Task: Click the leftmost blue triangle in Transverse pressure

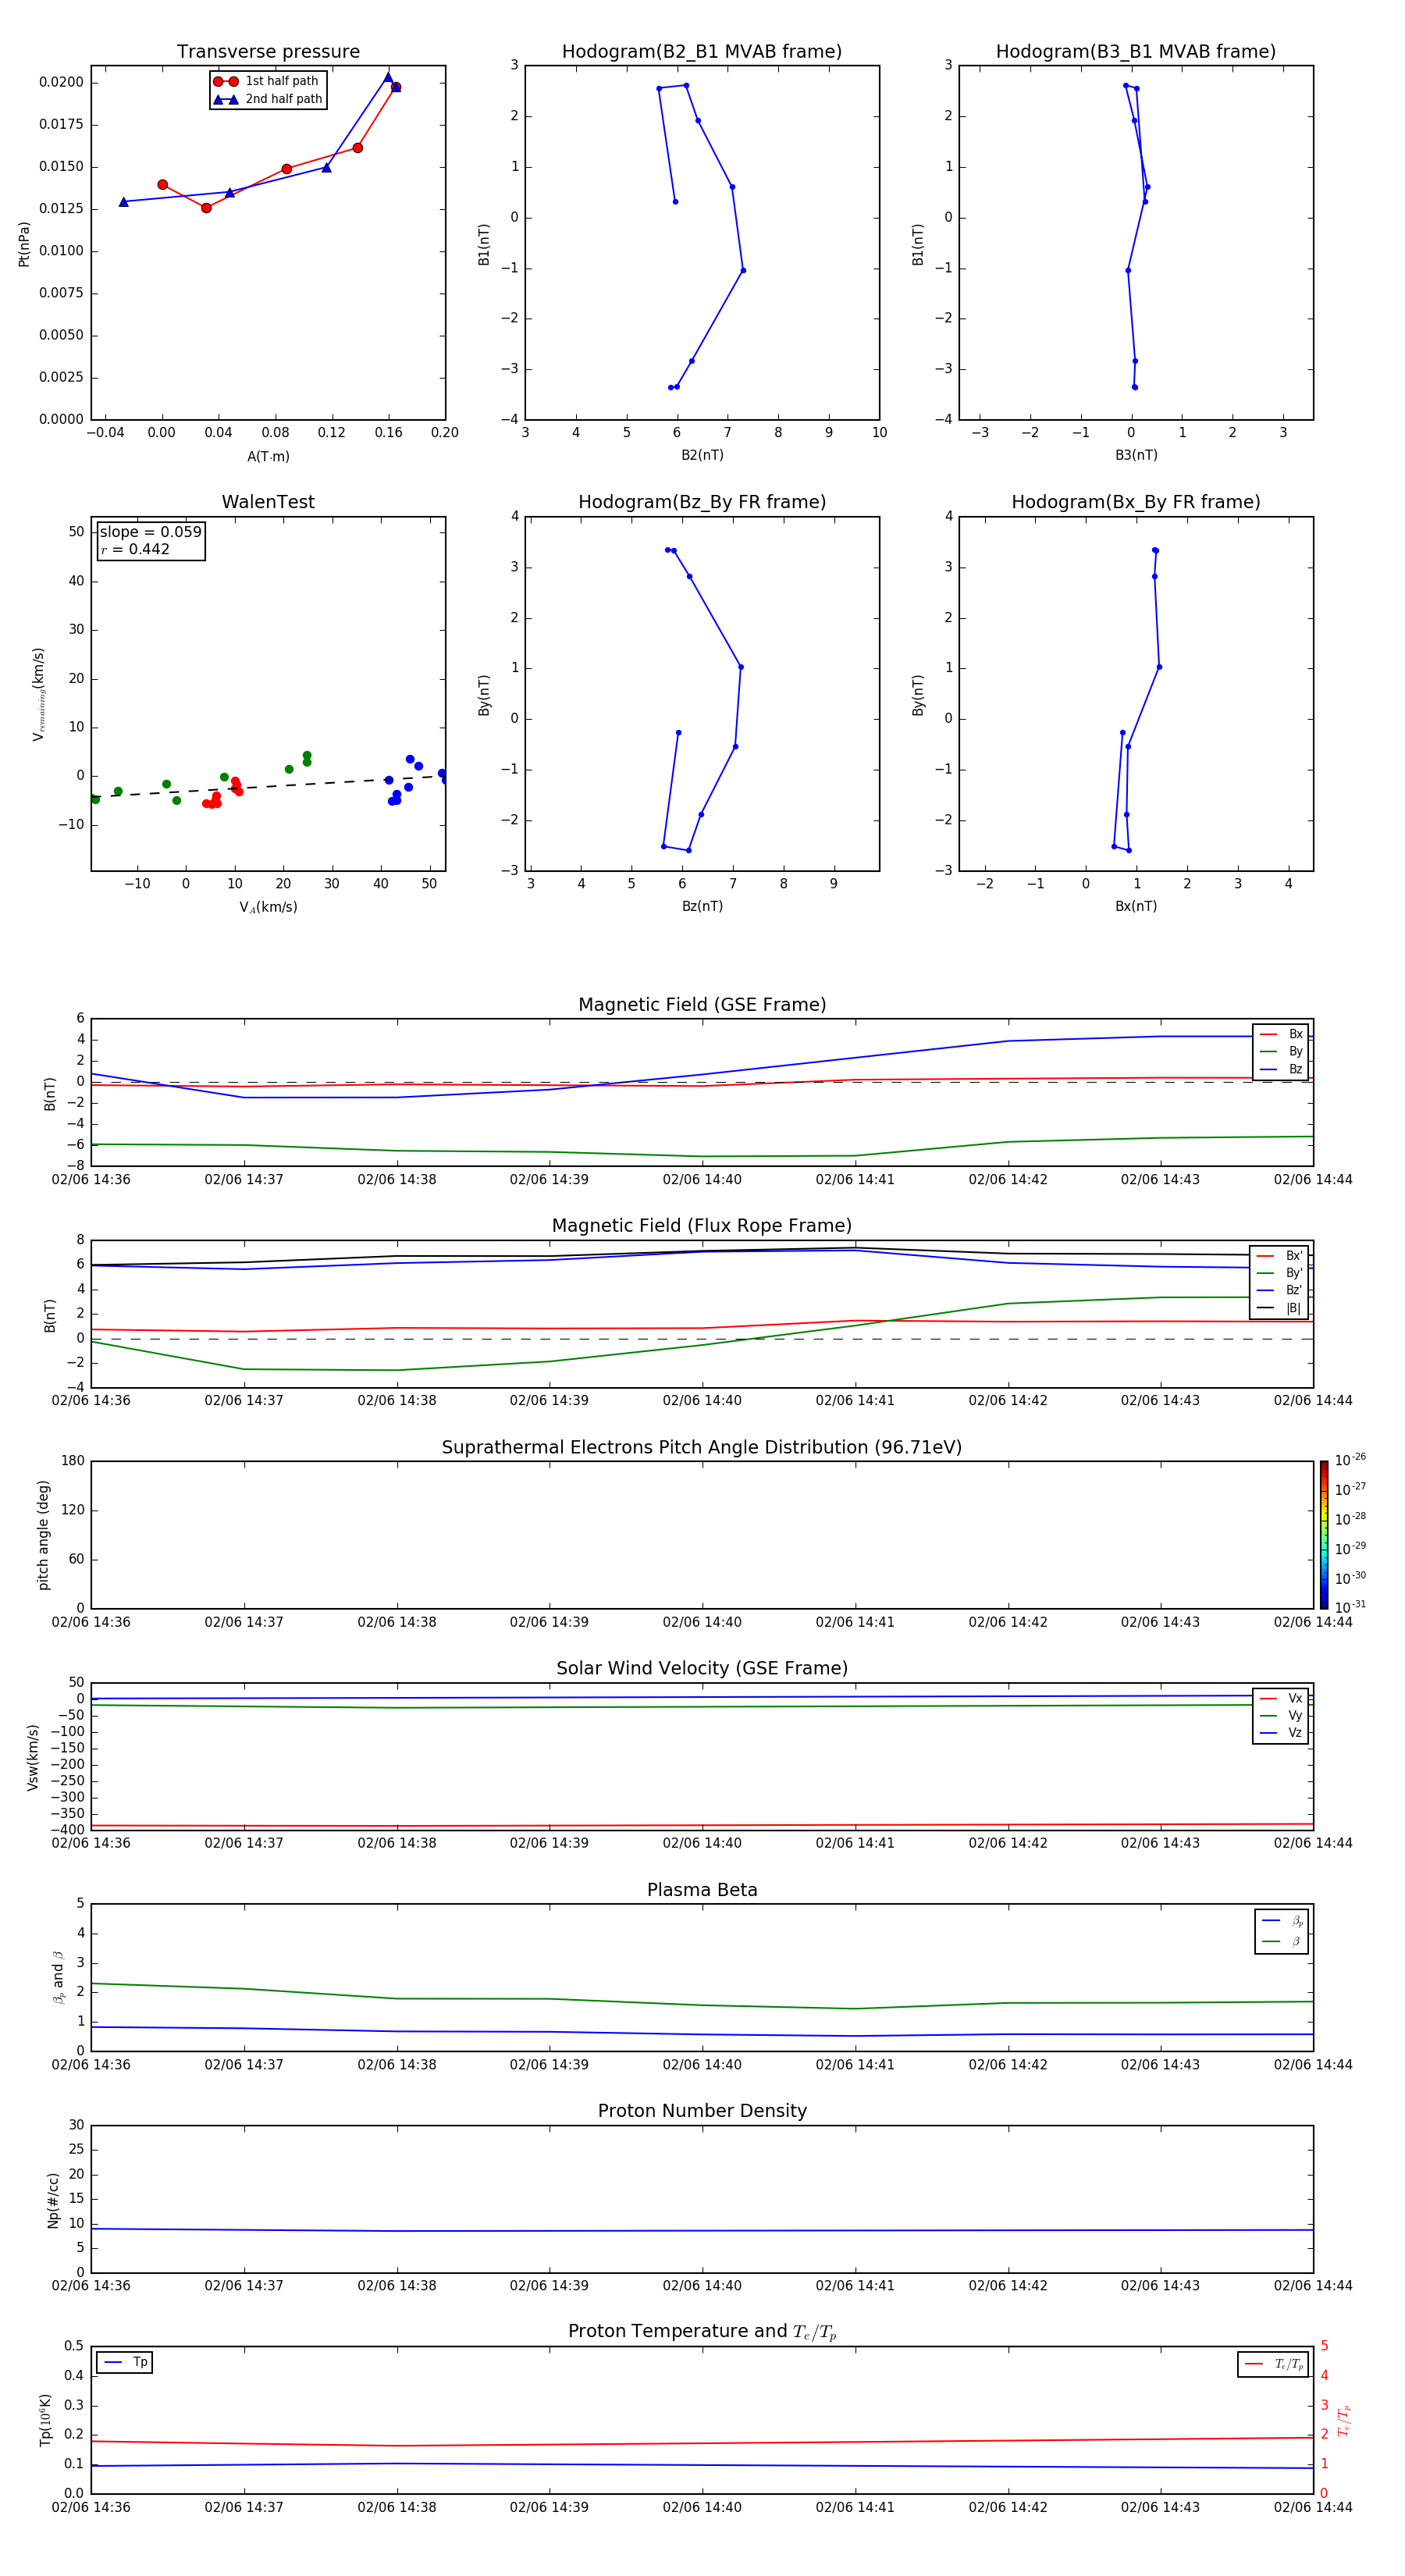Action: tap(124, 202)
